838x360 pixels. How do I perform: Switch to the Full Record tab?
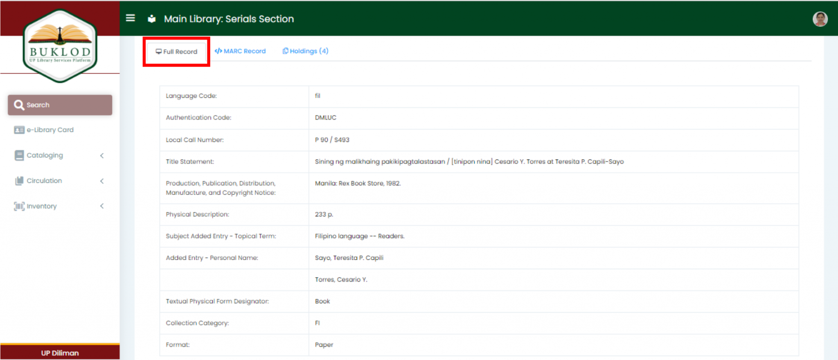pyautogui.click(x=176, y=52)
